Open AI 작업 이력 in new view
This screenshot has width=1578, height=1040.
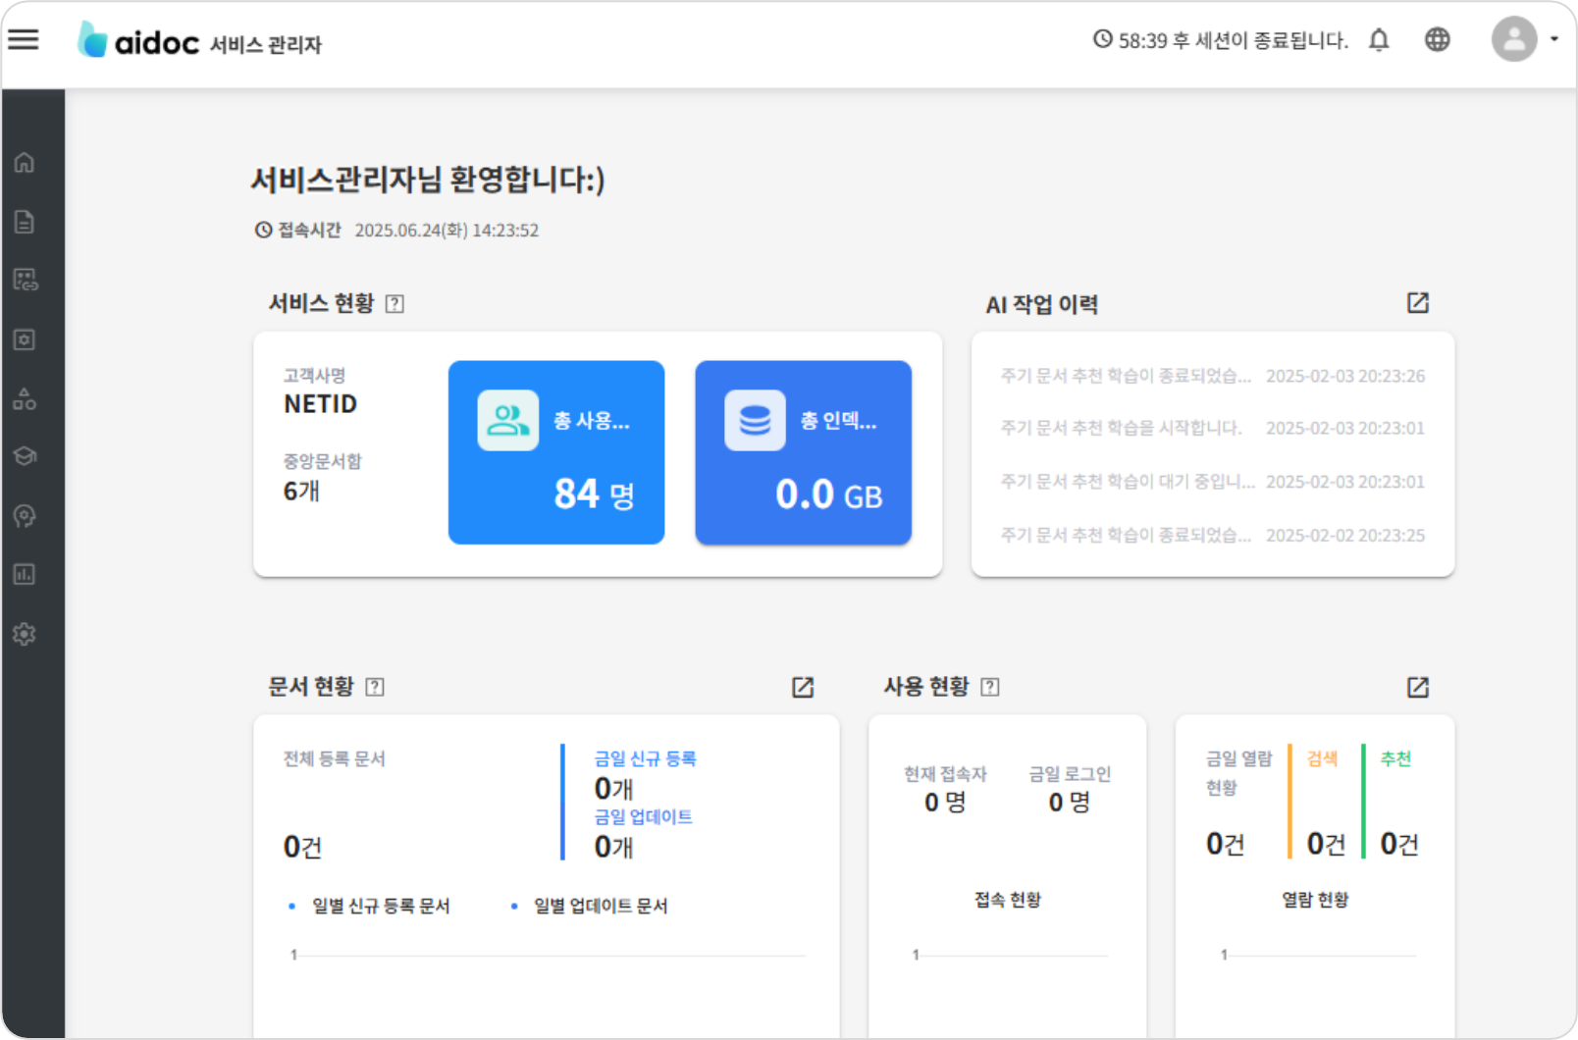(1417, 303)
